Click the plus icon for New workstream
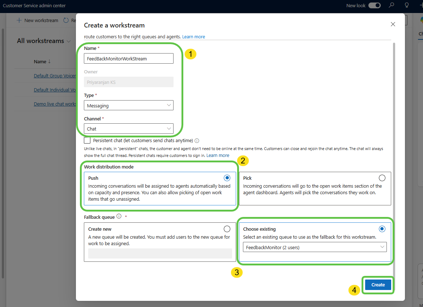 coord(19,20)
